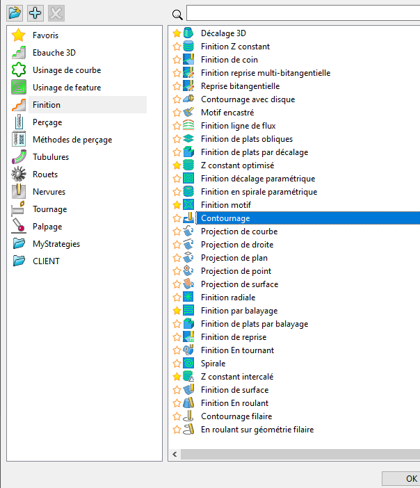Click the plus add strategy icon
The width and height of the screenshot is (420, 488).
click(35, 13)
